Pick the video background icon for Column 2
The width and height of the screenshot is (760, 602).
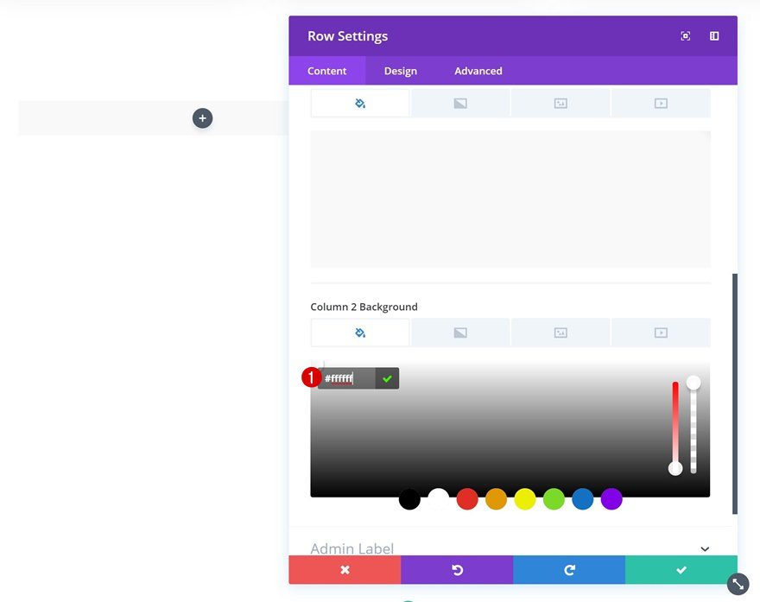661,332
